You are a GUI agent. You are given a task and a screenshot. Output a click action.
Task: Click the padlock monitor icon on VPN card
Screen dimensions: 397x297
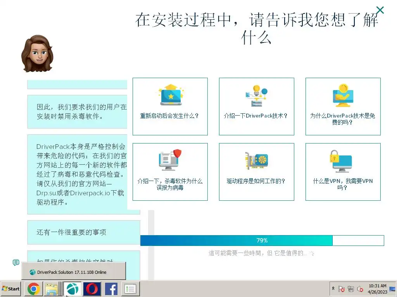click(341, 161)
